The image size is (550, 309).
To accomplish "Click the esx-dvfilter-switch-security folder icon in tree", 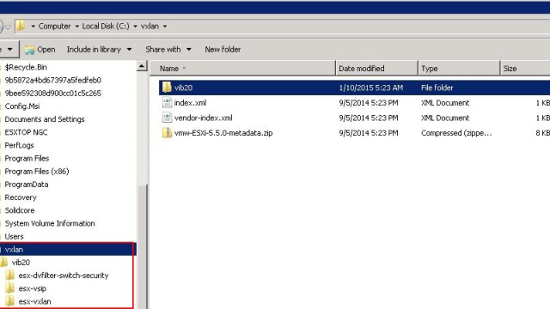I will click(x=10, y=276).
